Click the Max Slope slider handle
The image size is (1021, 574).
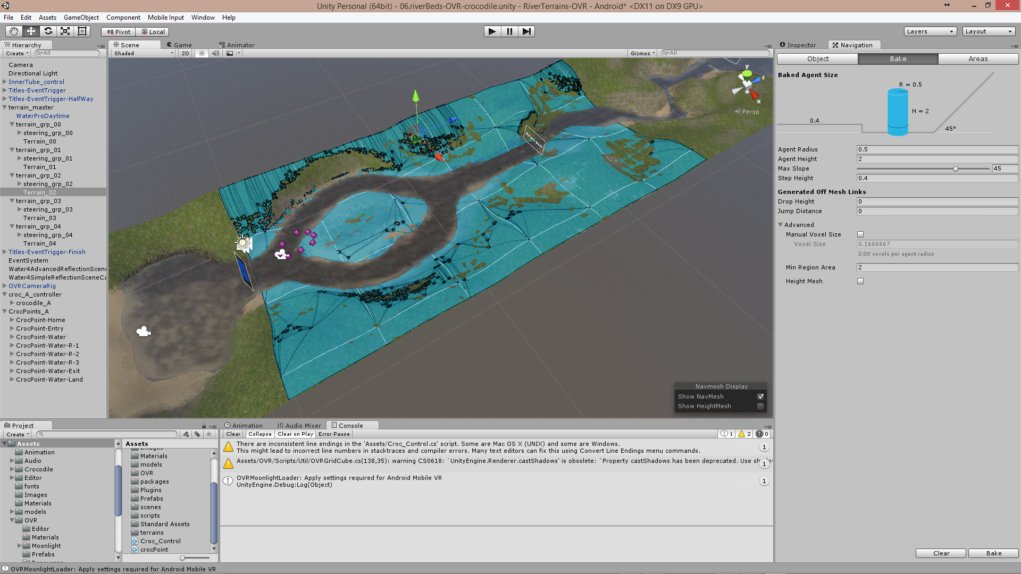tap(955, 169)
